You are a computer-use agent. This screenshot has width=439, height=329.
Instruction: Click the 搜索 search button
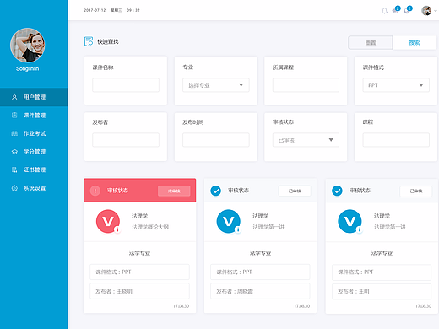click(x=415, y=43)
